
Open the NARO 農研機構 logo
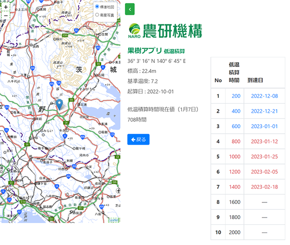165,31
